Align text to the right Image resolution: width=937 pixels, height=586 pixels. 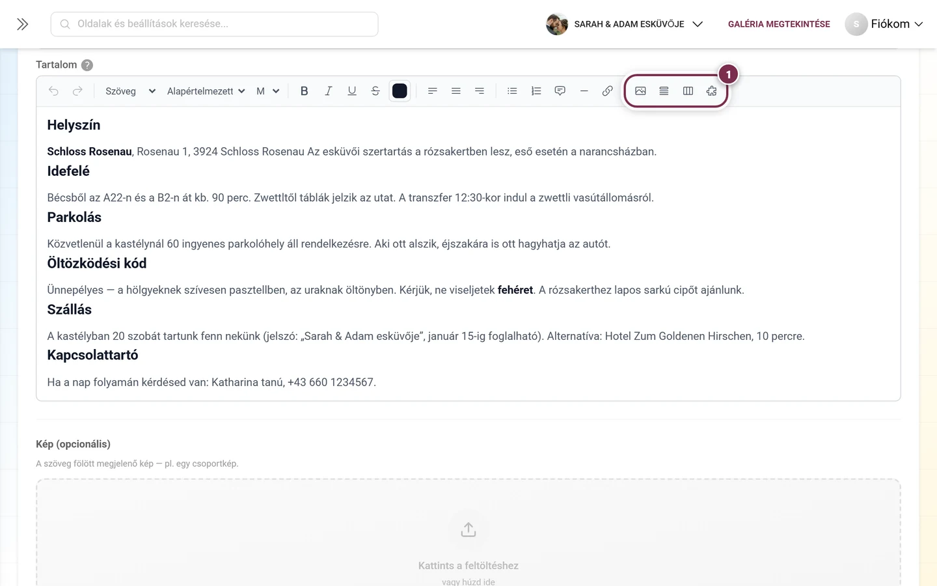[480, 91]
